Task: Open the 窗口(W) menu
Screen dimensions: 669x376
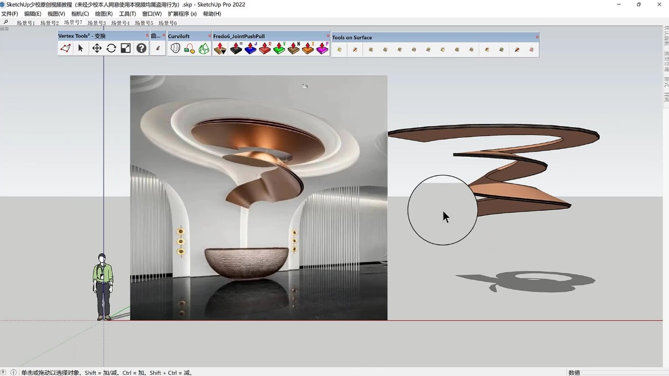Action: (152, 14)
